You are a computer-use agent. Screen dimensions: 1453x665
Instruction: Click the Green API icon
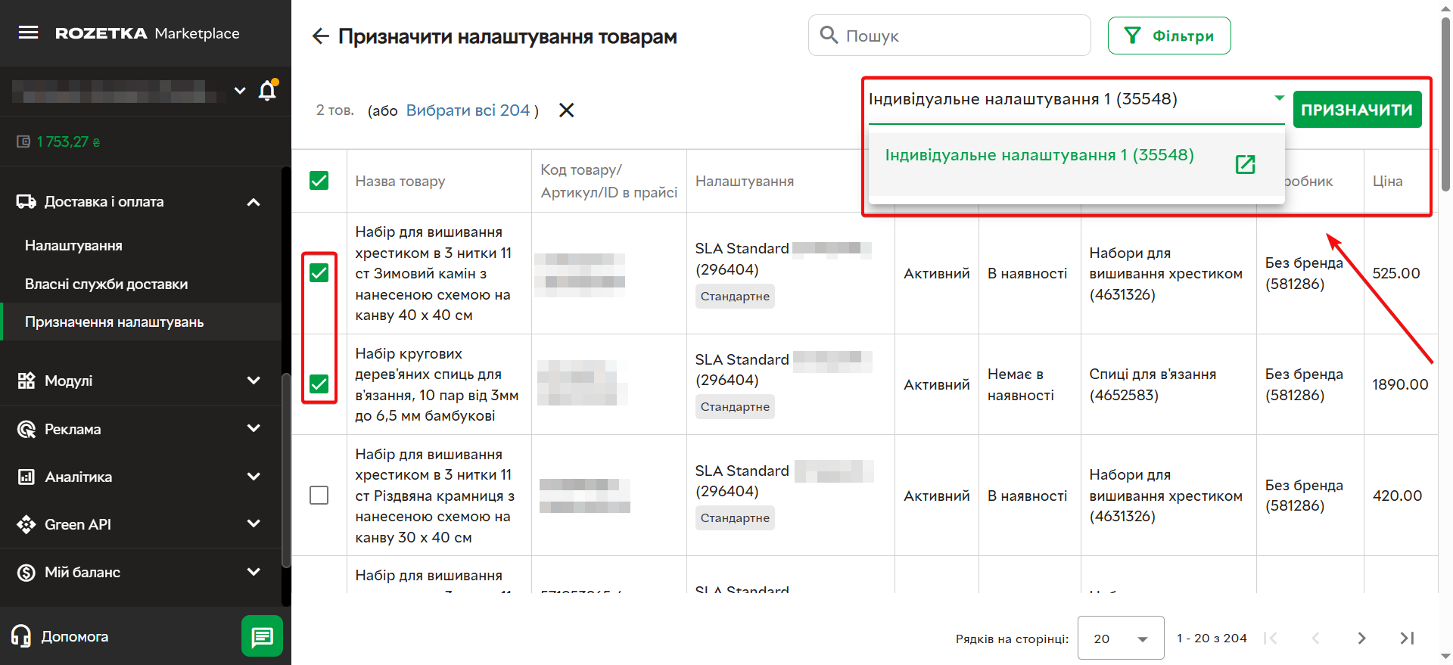click(x=26, y=524)
